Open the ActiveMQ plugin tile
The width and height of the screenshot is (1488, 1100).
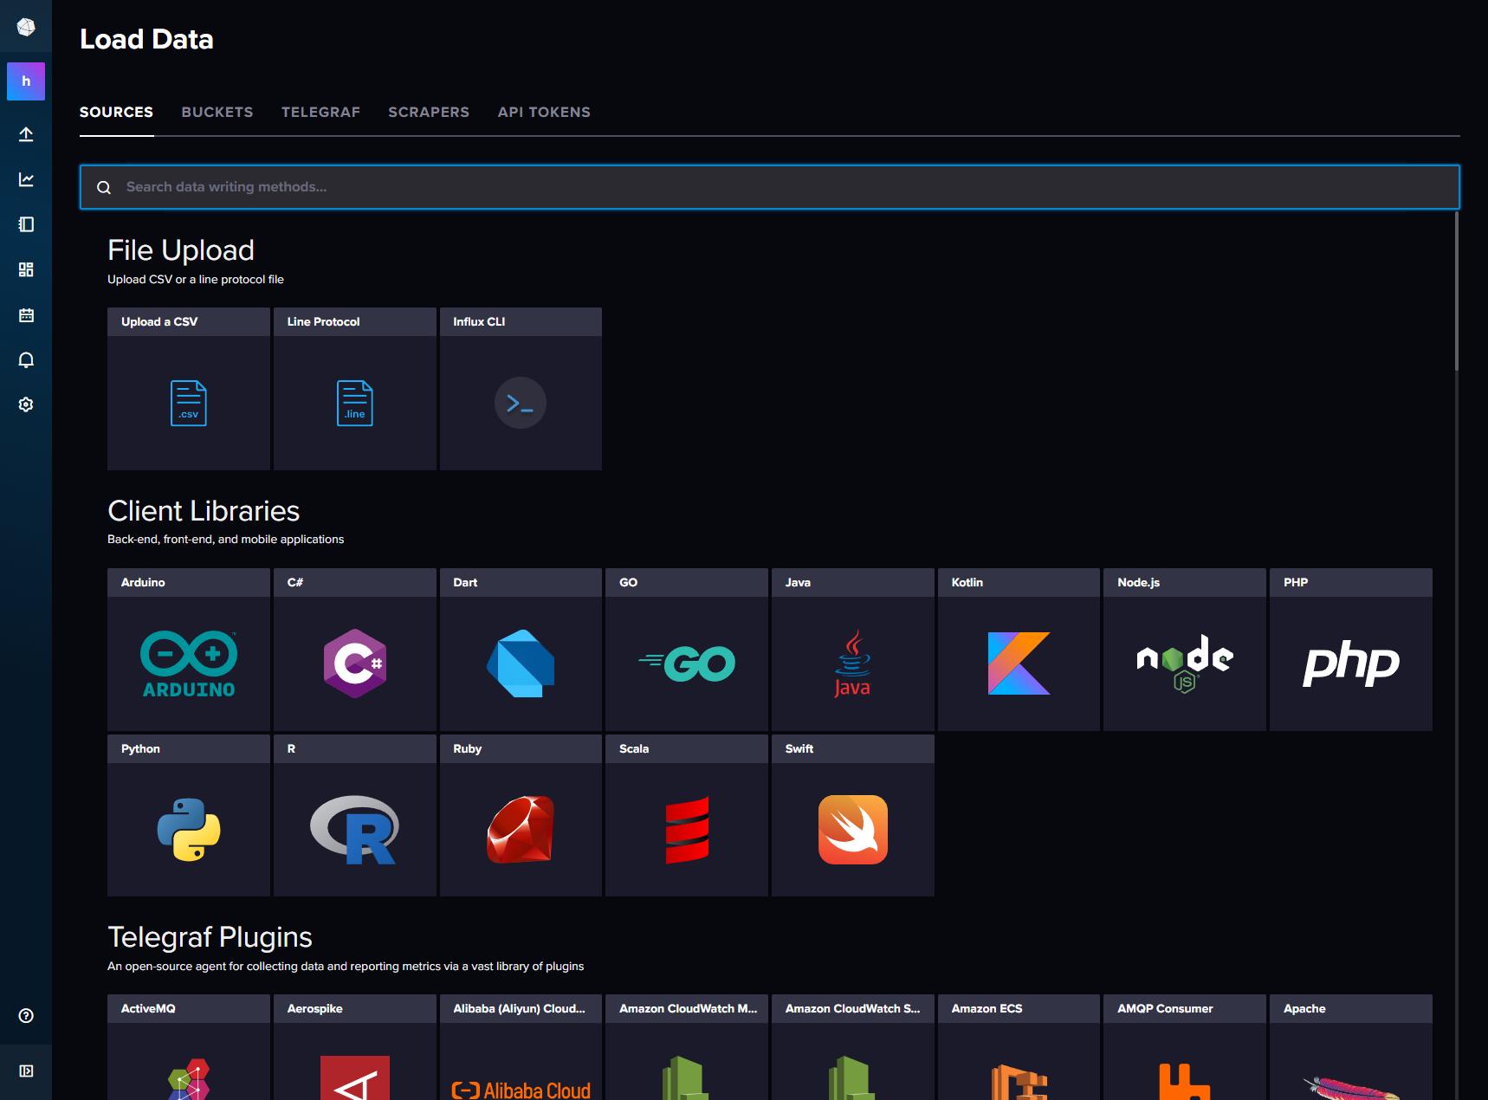pos(189,1047)
